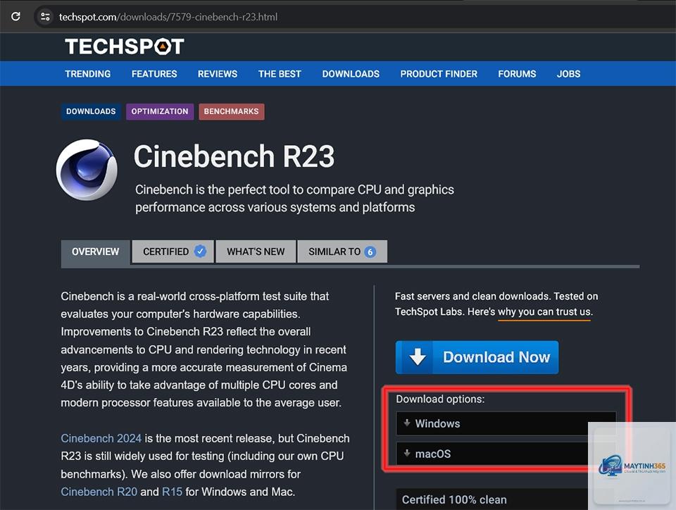Click the Download Now button

[477, 357]
